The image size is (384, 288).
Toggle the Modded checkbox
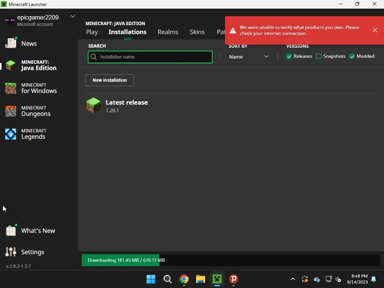(x=352, y=56)
